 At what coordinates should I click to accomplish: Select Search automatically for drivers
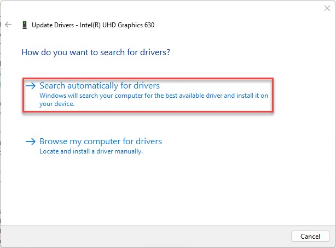click(x=100, y=86)
